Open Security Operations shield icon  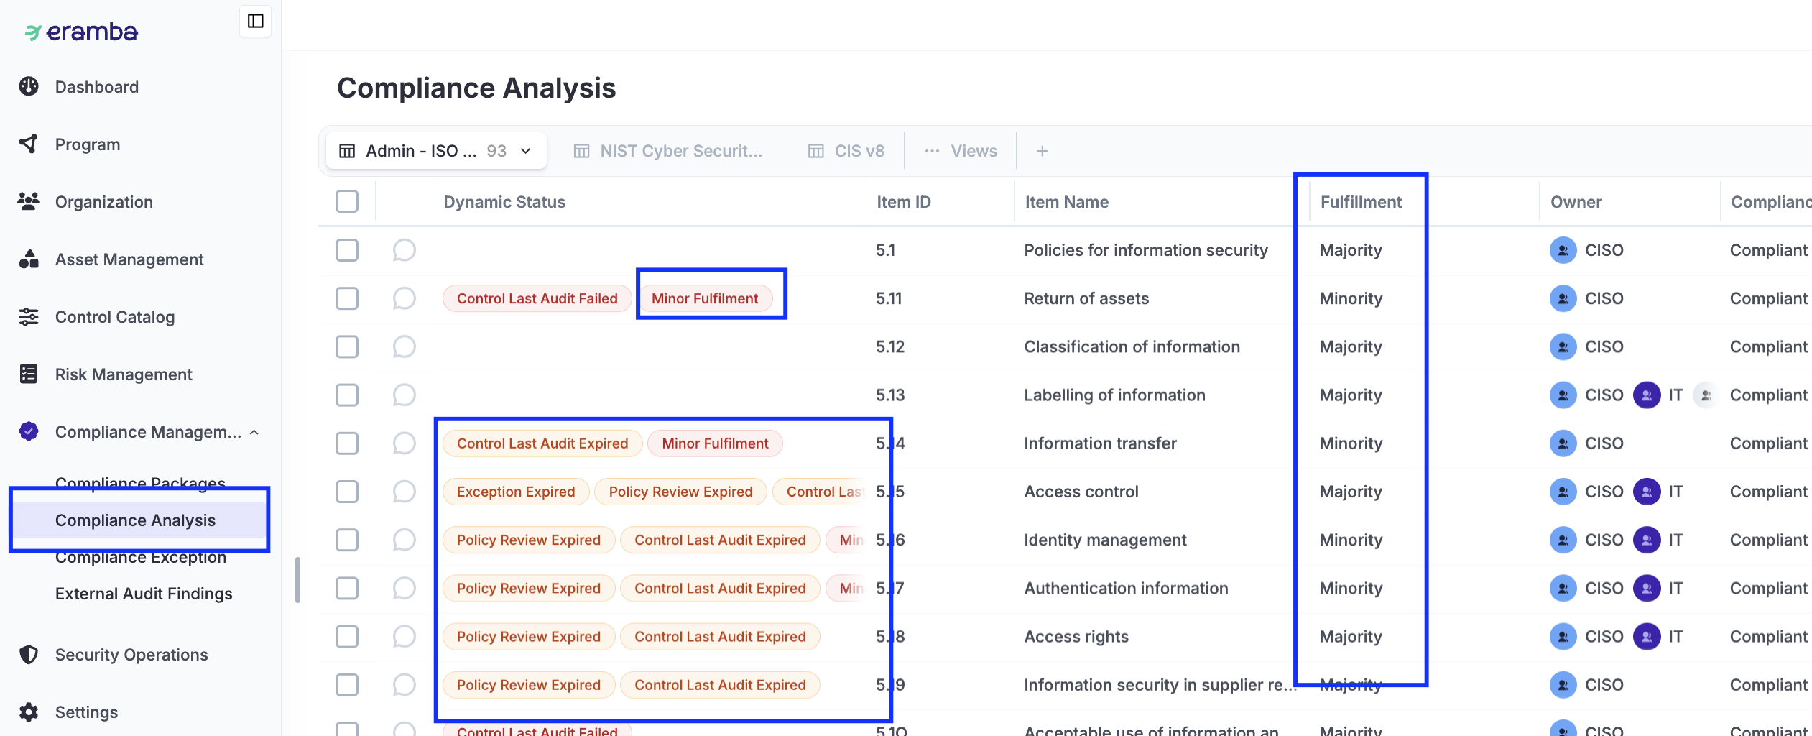(29, 654)
